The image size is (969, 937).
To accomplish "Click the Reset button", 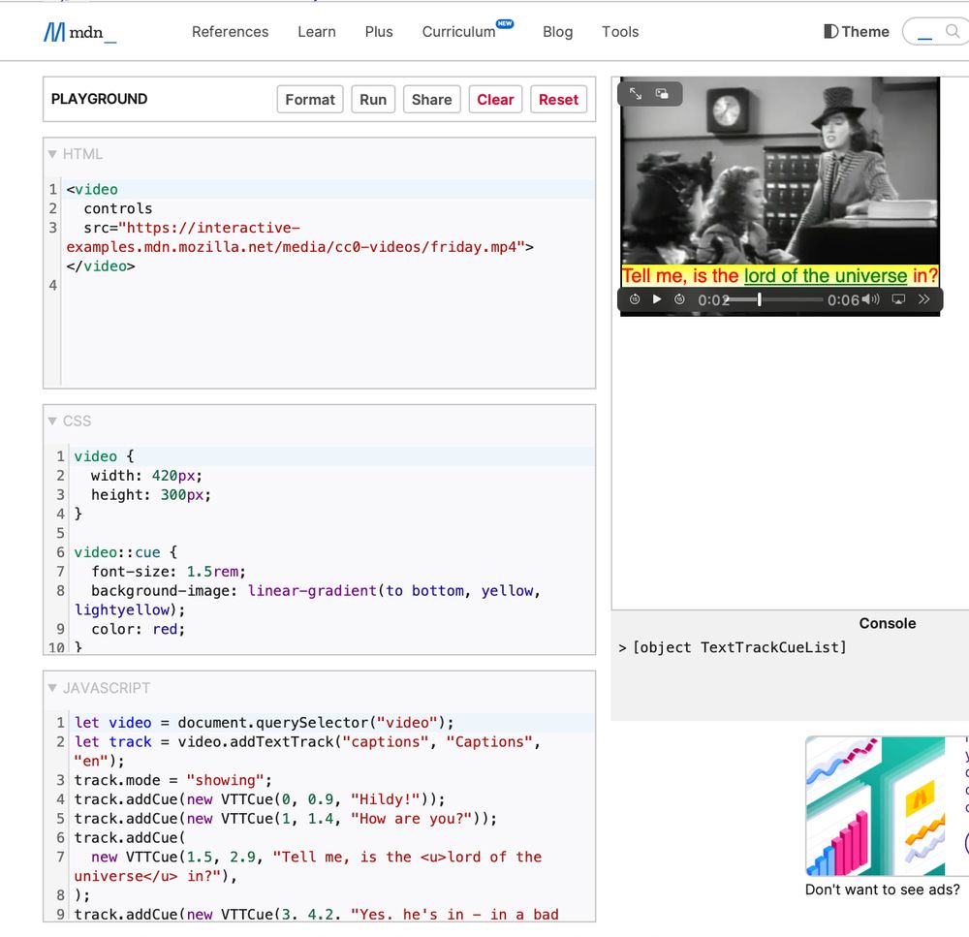I will [x=558, y=100].
